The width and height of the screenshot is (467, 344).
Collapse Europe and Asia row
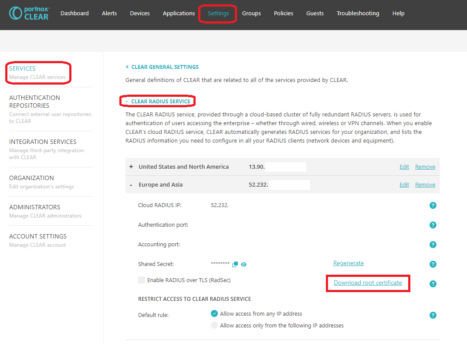[131, 185]
